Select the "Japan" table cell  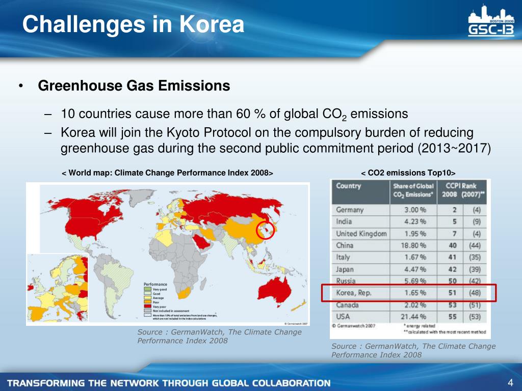(345, 269)
